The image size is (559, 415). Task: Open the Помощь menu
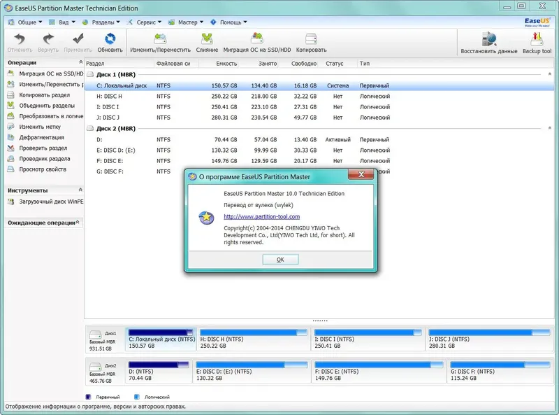(228, 22)
